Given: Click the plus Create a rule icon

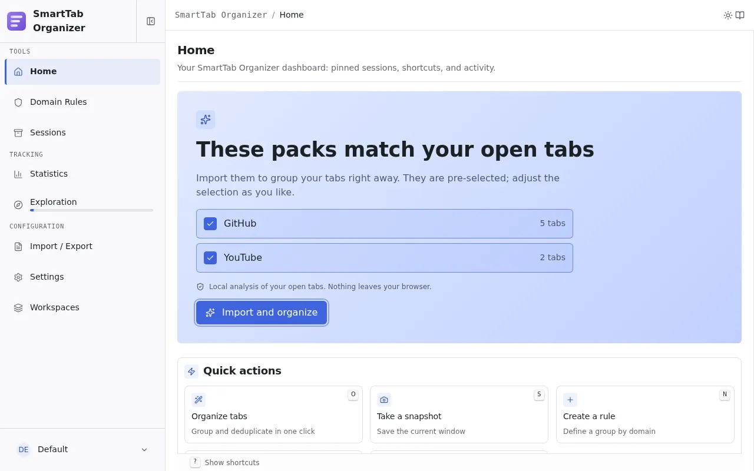Looking at the screenshot, I should 570,400.
